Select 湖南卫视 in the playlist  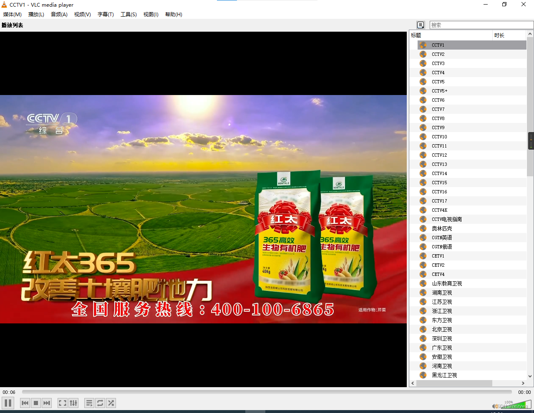(x=472, y=293)
